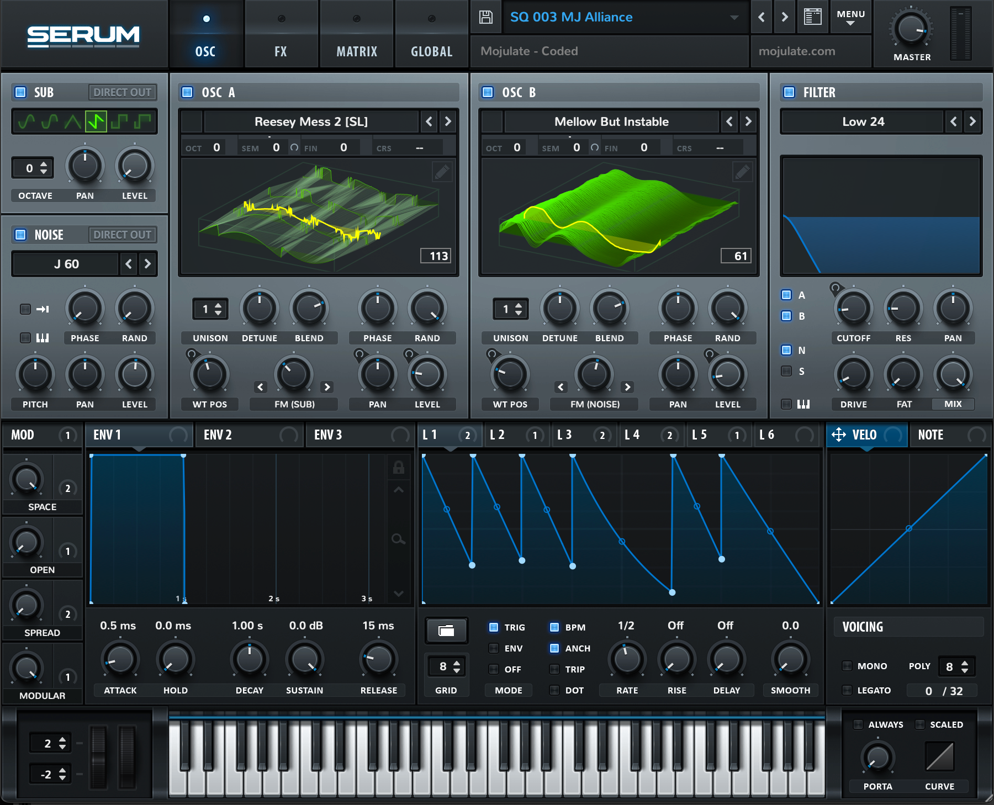Screen dimensions: 994x805
Task: Open the MENU dropdown
Action: click(850, 17)
